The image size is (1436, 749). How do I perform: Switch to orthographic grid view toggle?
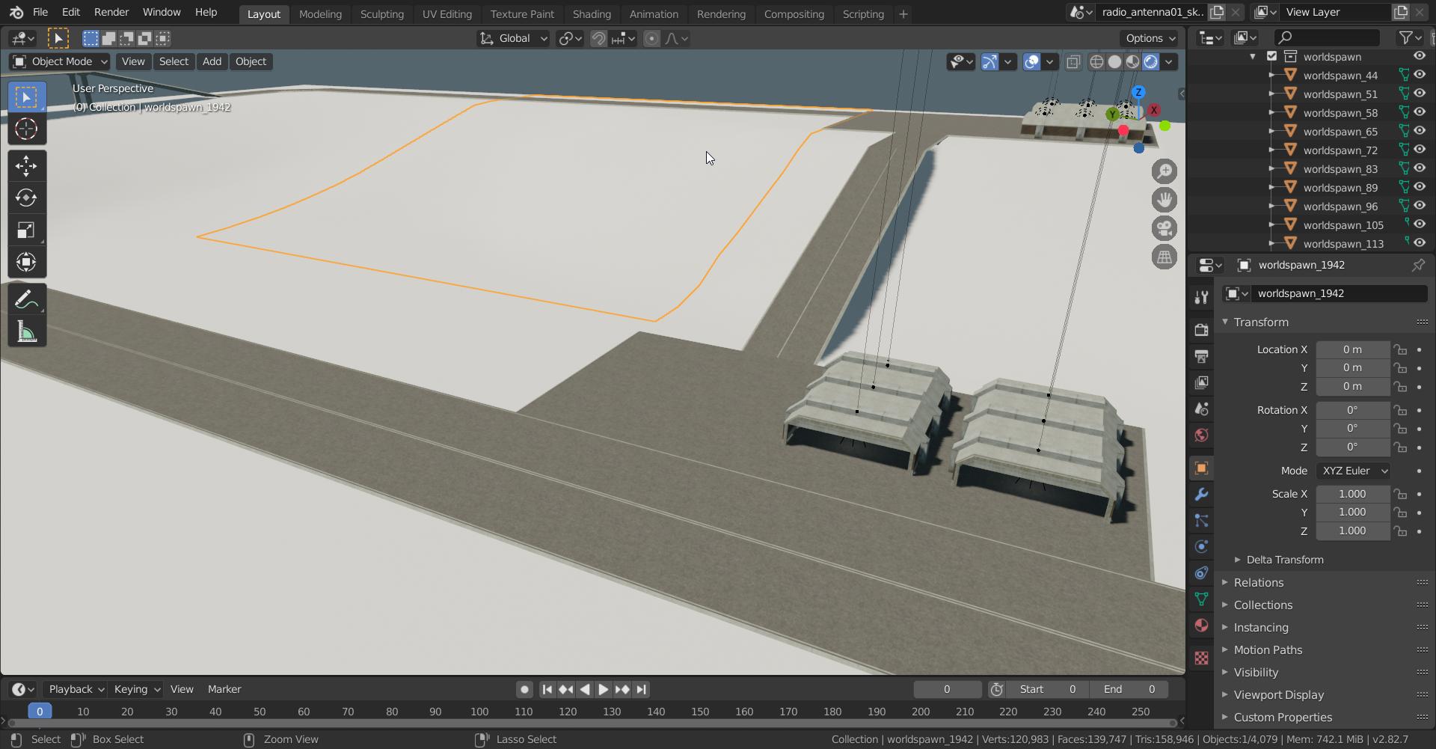coord(1165,257)
